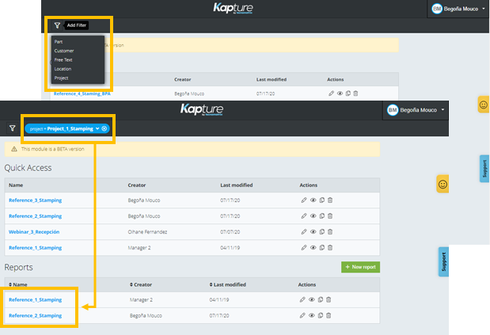Open the Support side tab in back window
Viewport: 490px width, 335px height.
pyautogui.click(x=484, y=169)
